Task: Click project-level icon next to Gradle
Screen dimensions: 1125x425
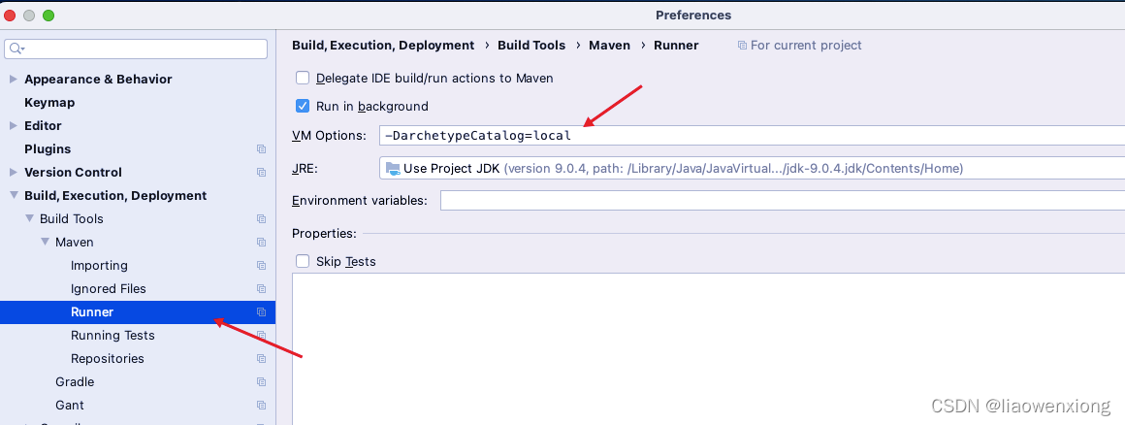Action: [261, 382]
